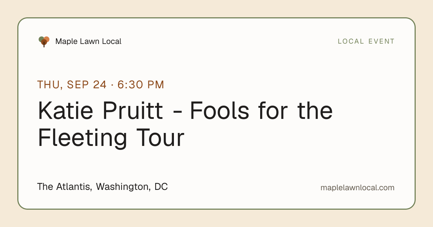433x227 pixels.
Task: Click the Katie Pruitt artist name
Action: [100, 111]
